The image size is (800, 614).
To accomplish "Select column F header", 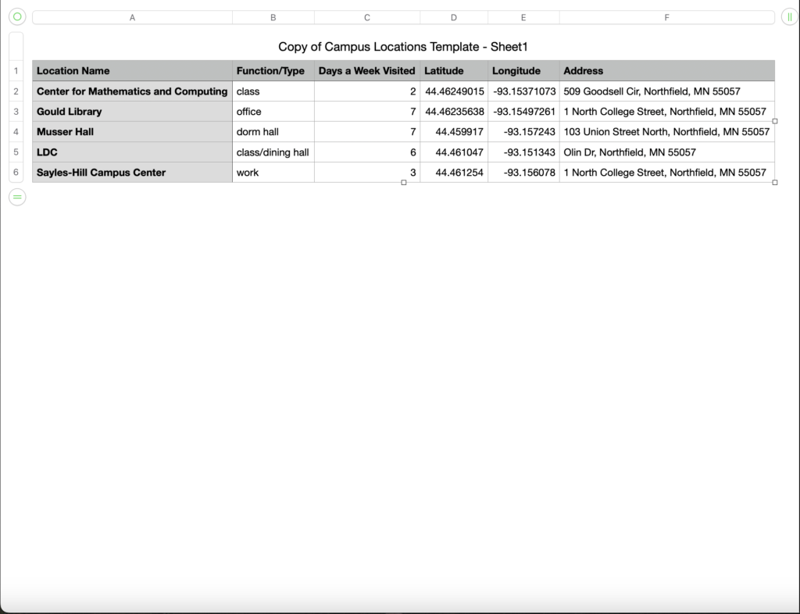I will (x=667, y=17).
